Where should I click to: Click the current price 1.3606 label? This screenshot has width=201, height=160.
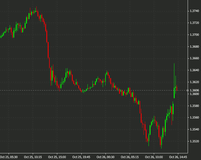(194, 90)
